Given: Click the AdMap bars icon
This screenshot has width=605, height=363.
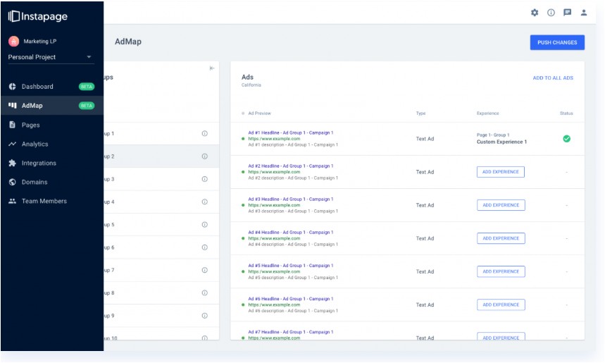Looking at the screenshot, I should coord(13,106).
